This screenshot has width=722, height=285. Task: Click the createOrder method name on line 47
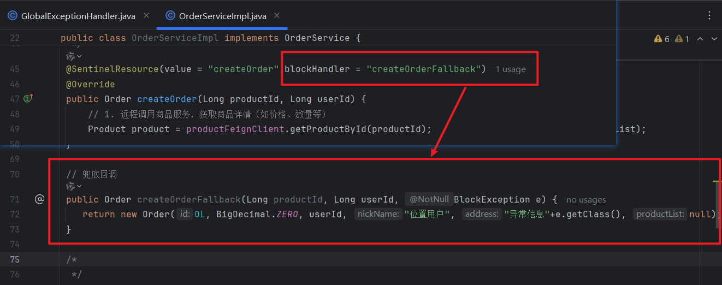pyautogui.click(x=167, y=99)
